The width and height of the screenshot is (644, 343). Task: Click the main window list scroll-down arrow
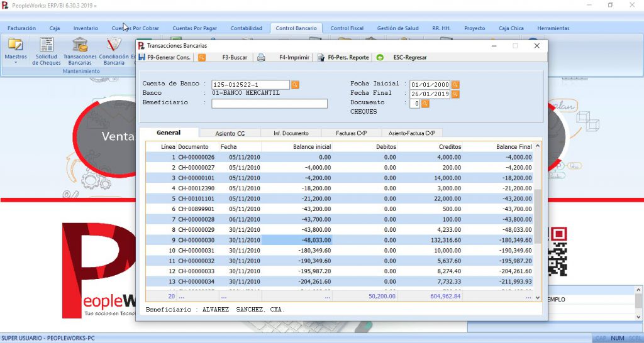tap(639, 317)
